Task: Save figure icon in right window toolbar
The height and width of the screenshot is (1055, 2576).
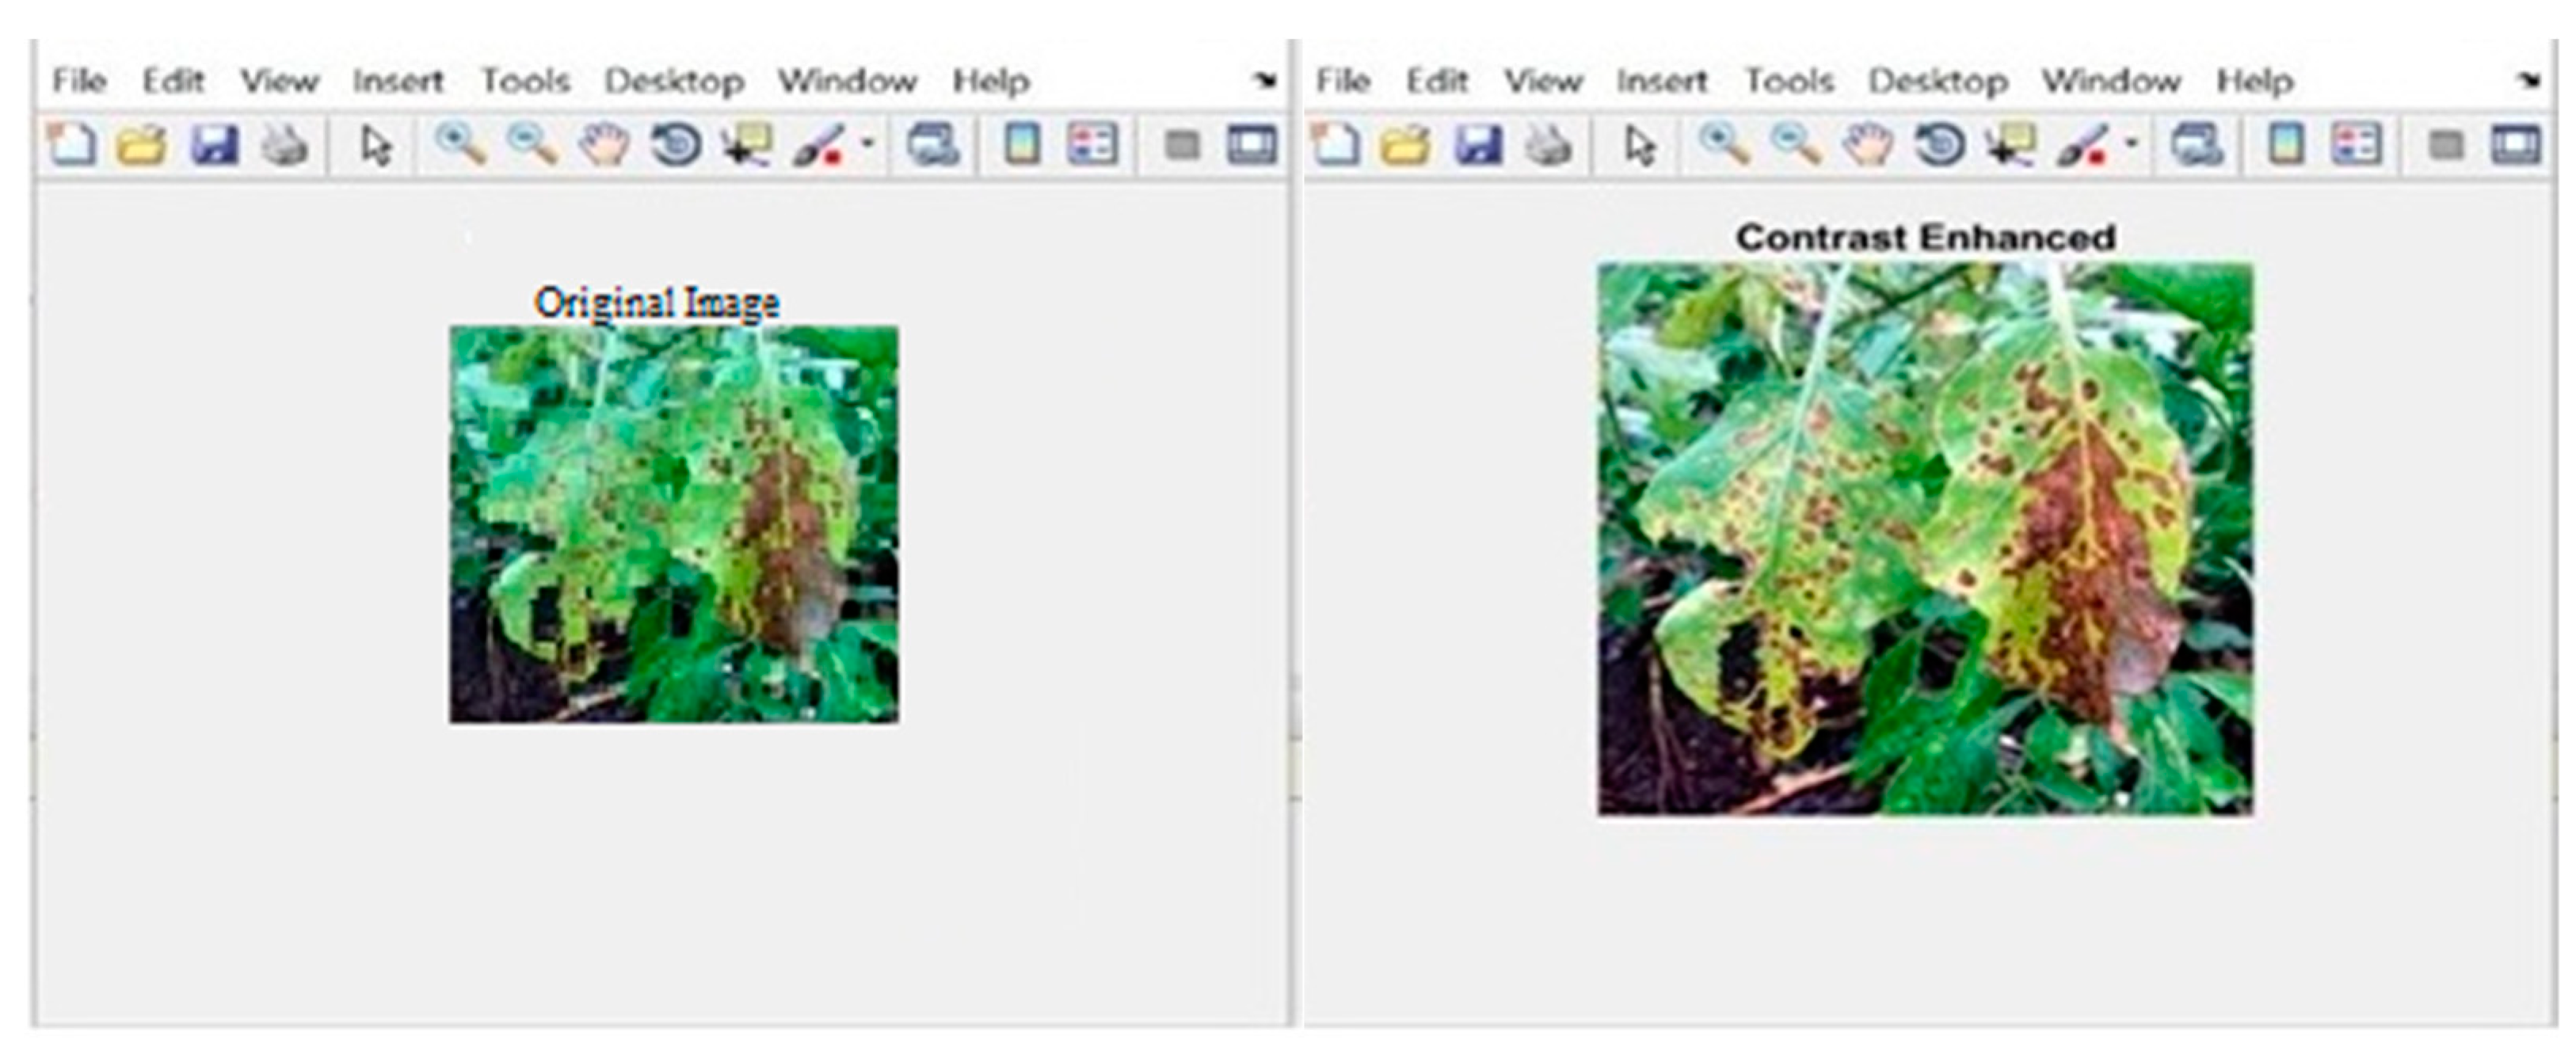Action: pyautogui.click(x=1477, y=146)
